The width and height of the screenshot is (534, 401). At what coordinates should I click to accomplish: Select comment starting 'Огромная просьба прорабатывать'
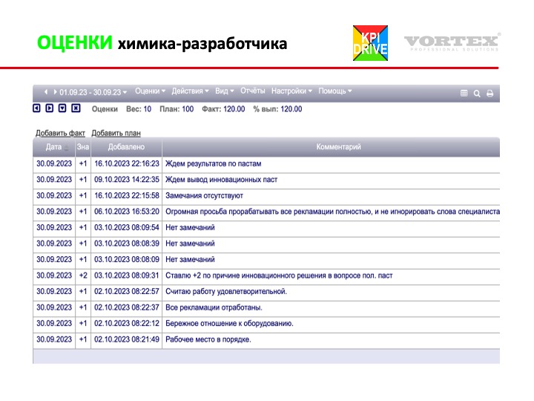(332, 212)
